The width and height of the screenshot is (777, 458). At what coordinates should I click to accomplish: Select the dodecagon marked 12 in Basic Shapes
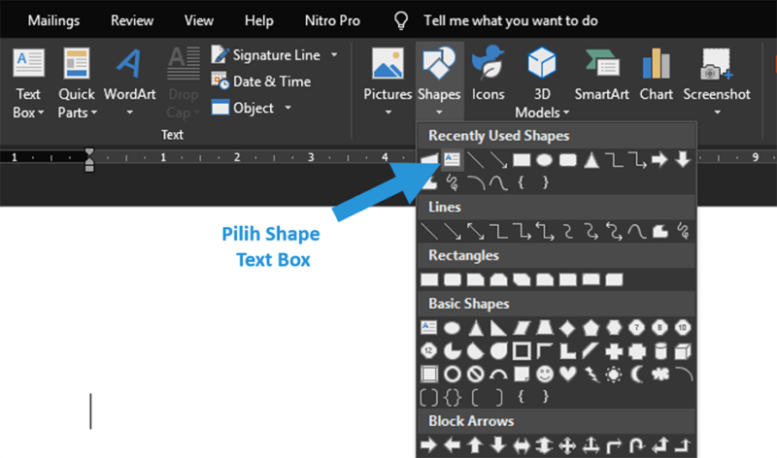pos(429,351)
